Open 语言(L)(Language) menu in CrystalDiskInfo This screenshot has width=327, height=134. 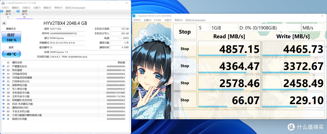click(x=75, y=8)
